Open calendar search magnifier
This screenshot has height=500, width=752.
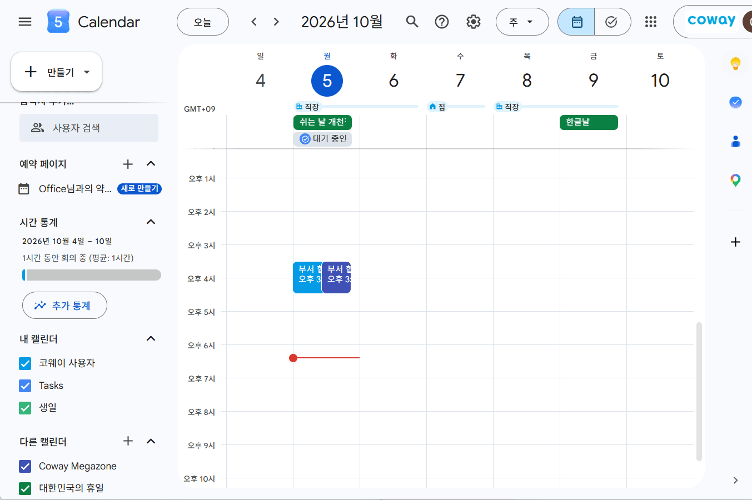(412, 22)
